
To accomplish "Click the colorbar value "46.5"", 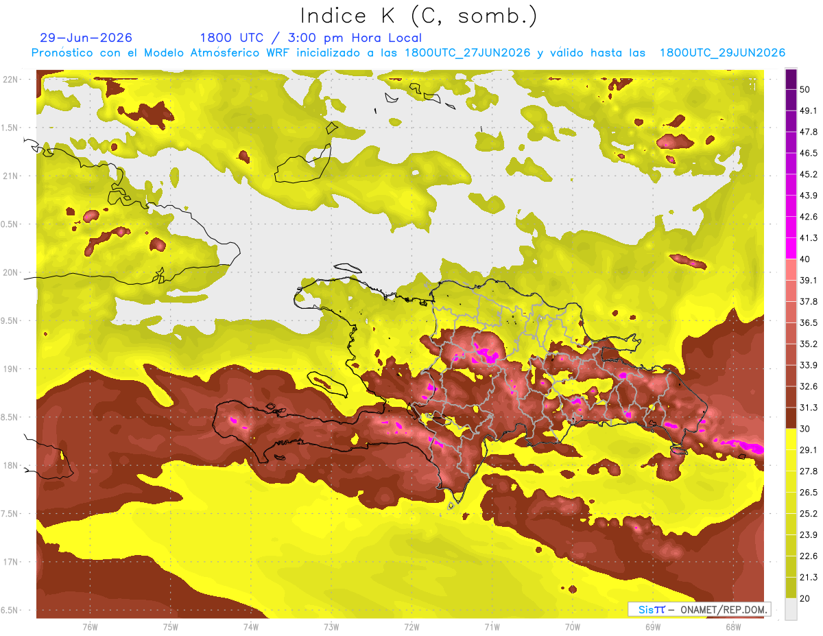I will tap(808, 153).
